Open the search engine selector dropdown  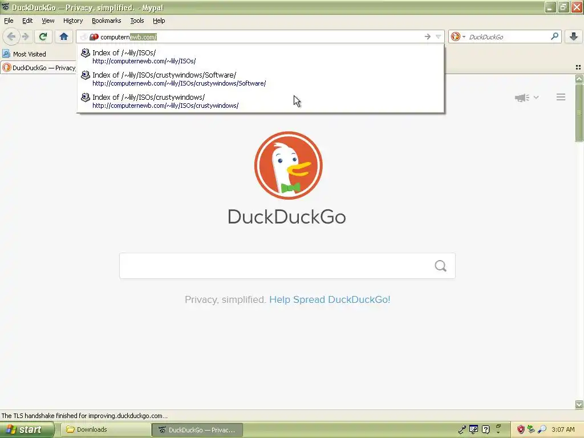[458, 36]
